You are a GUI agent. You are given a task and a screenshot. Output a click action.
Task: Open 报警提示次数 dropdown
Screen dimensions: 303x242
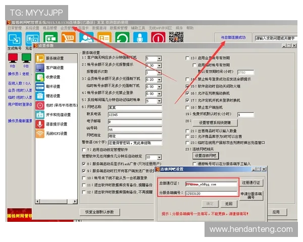click(159, 73)
